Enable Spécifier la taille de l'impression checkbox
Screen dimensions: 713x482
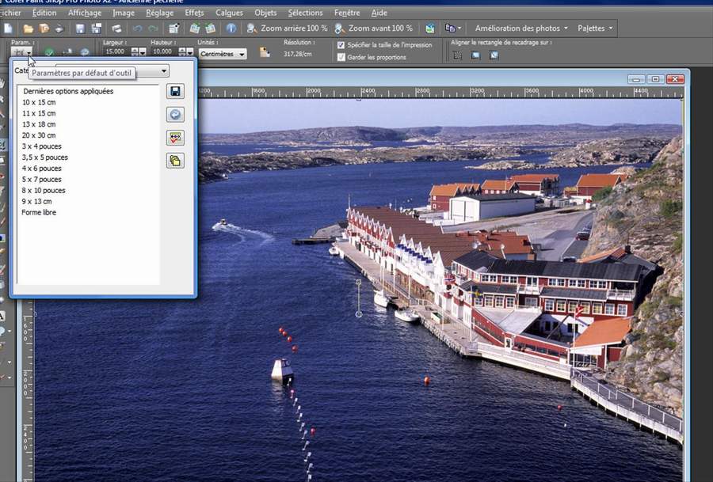341,45
